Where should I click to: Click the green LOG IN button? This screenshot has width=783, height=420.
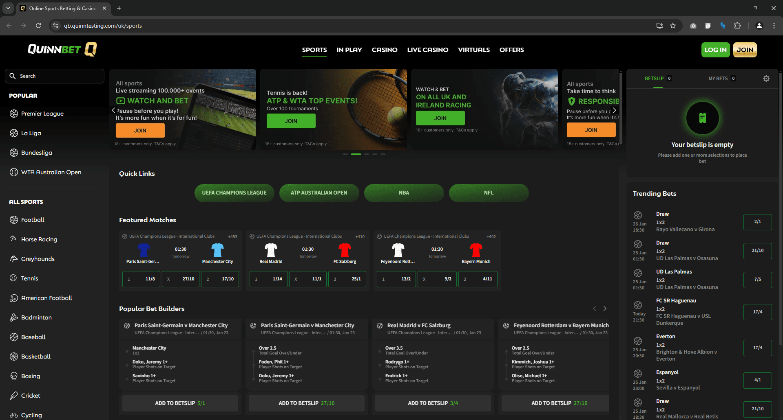pos(715,50)
